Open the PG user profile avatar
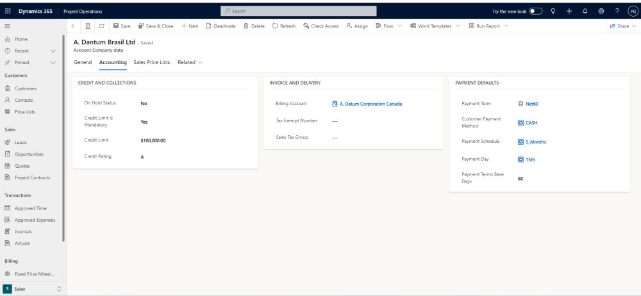This screenshot has height=296, width=641. (x=633, y=12)
